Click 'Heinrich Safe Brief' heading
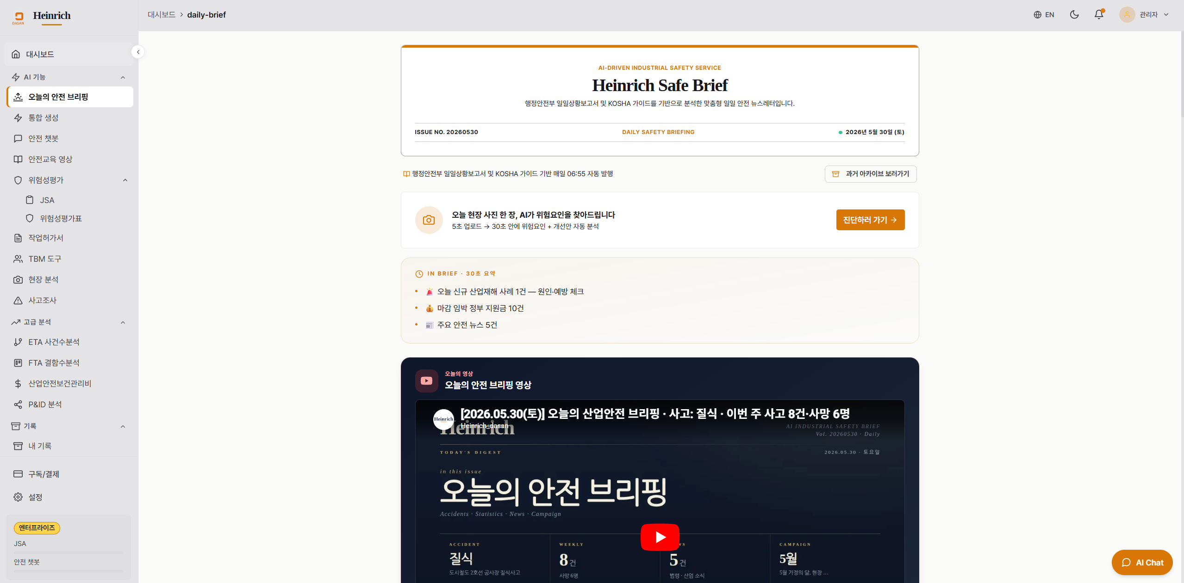 click(660, 85)
